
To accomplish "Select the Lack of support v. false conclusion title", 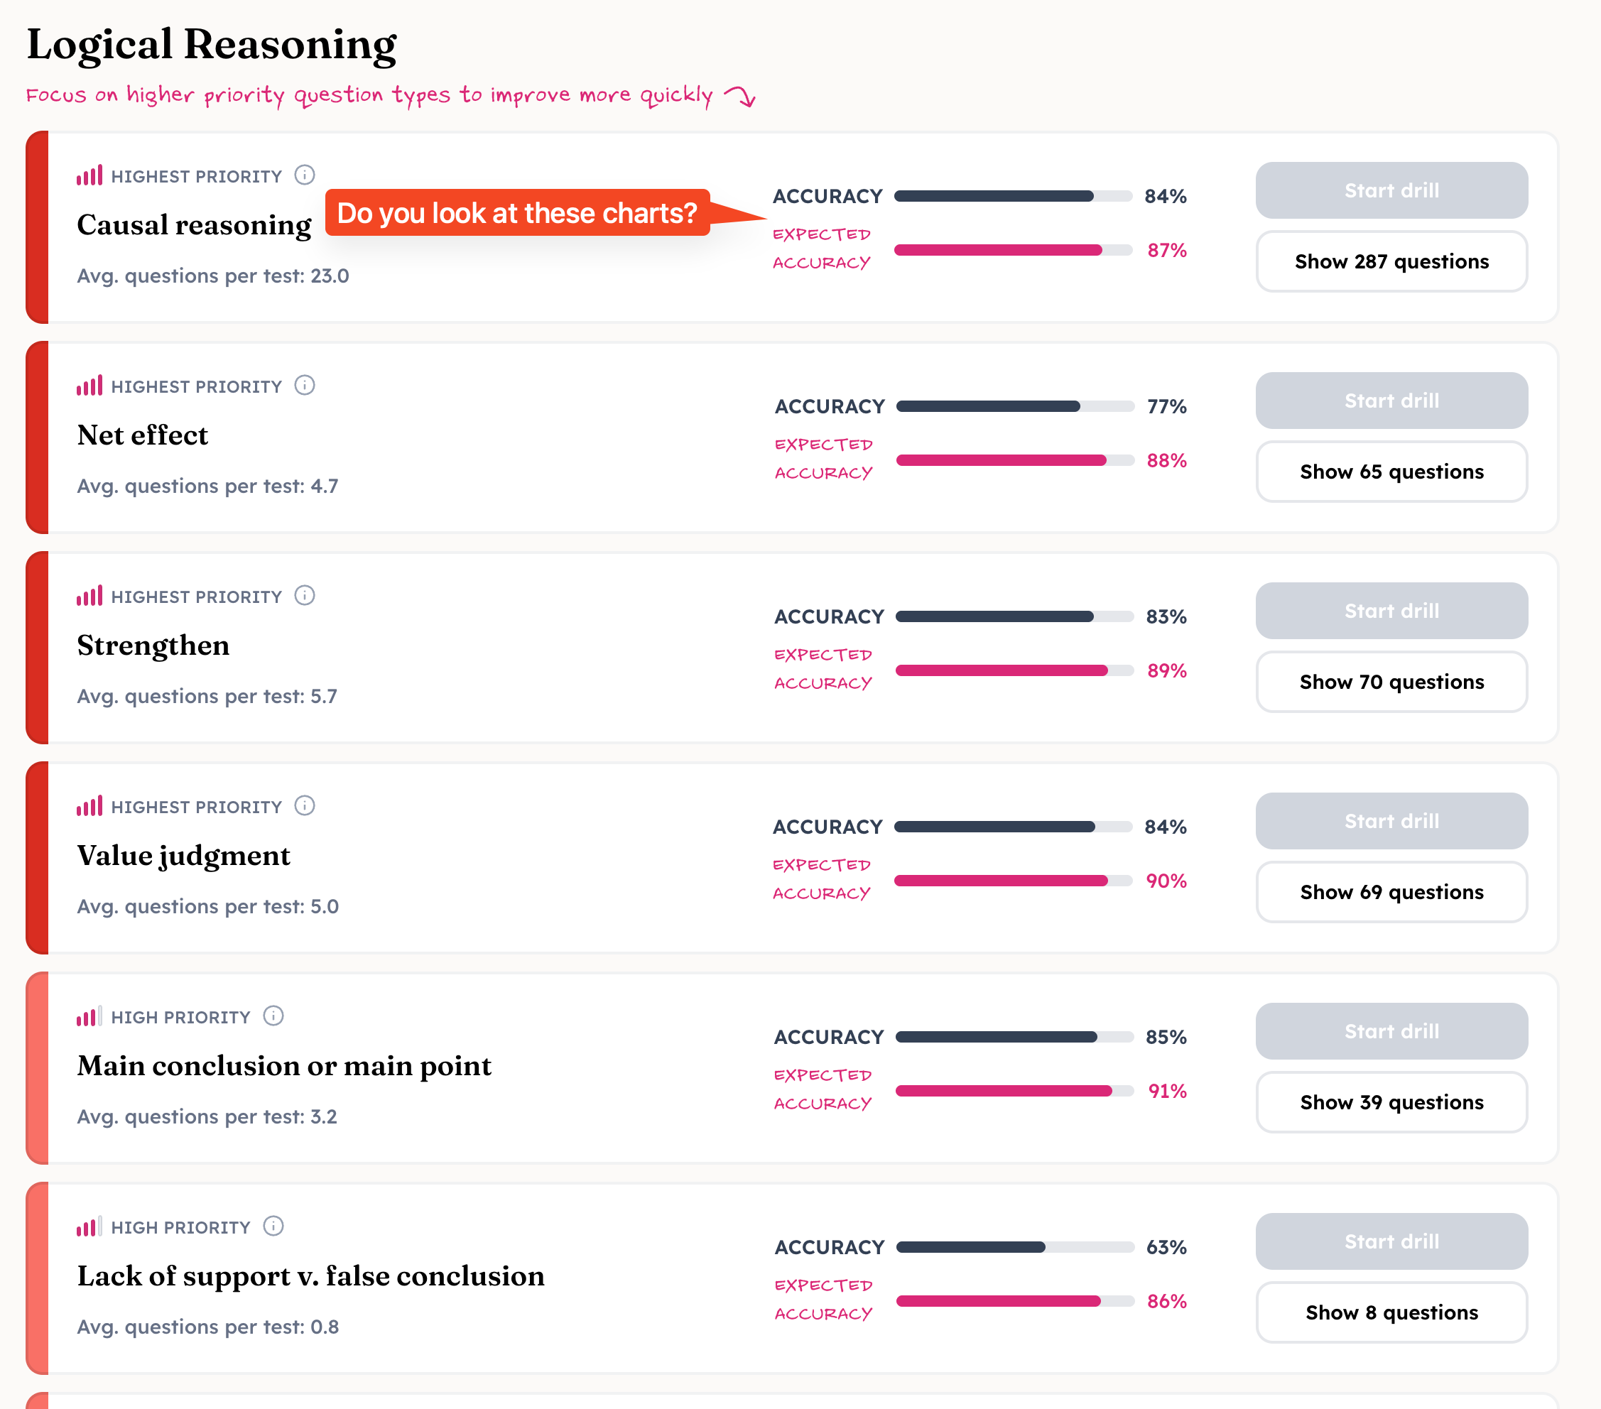I will (310, 1276).
